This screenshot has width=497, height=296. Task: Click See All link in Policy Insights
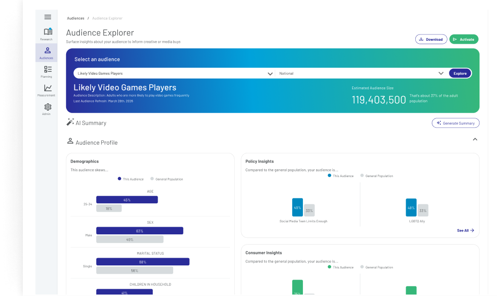(x=465, y=230)
